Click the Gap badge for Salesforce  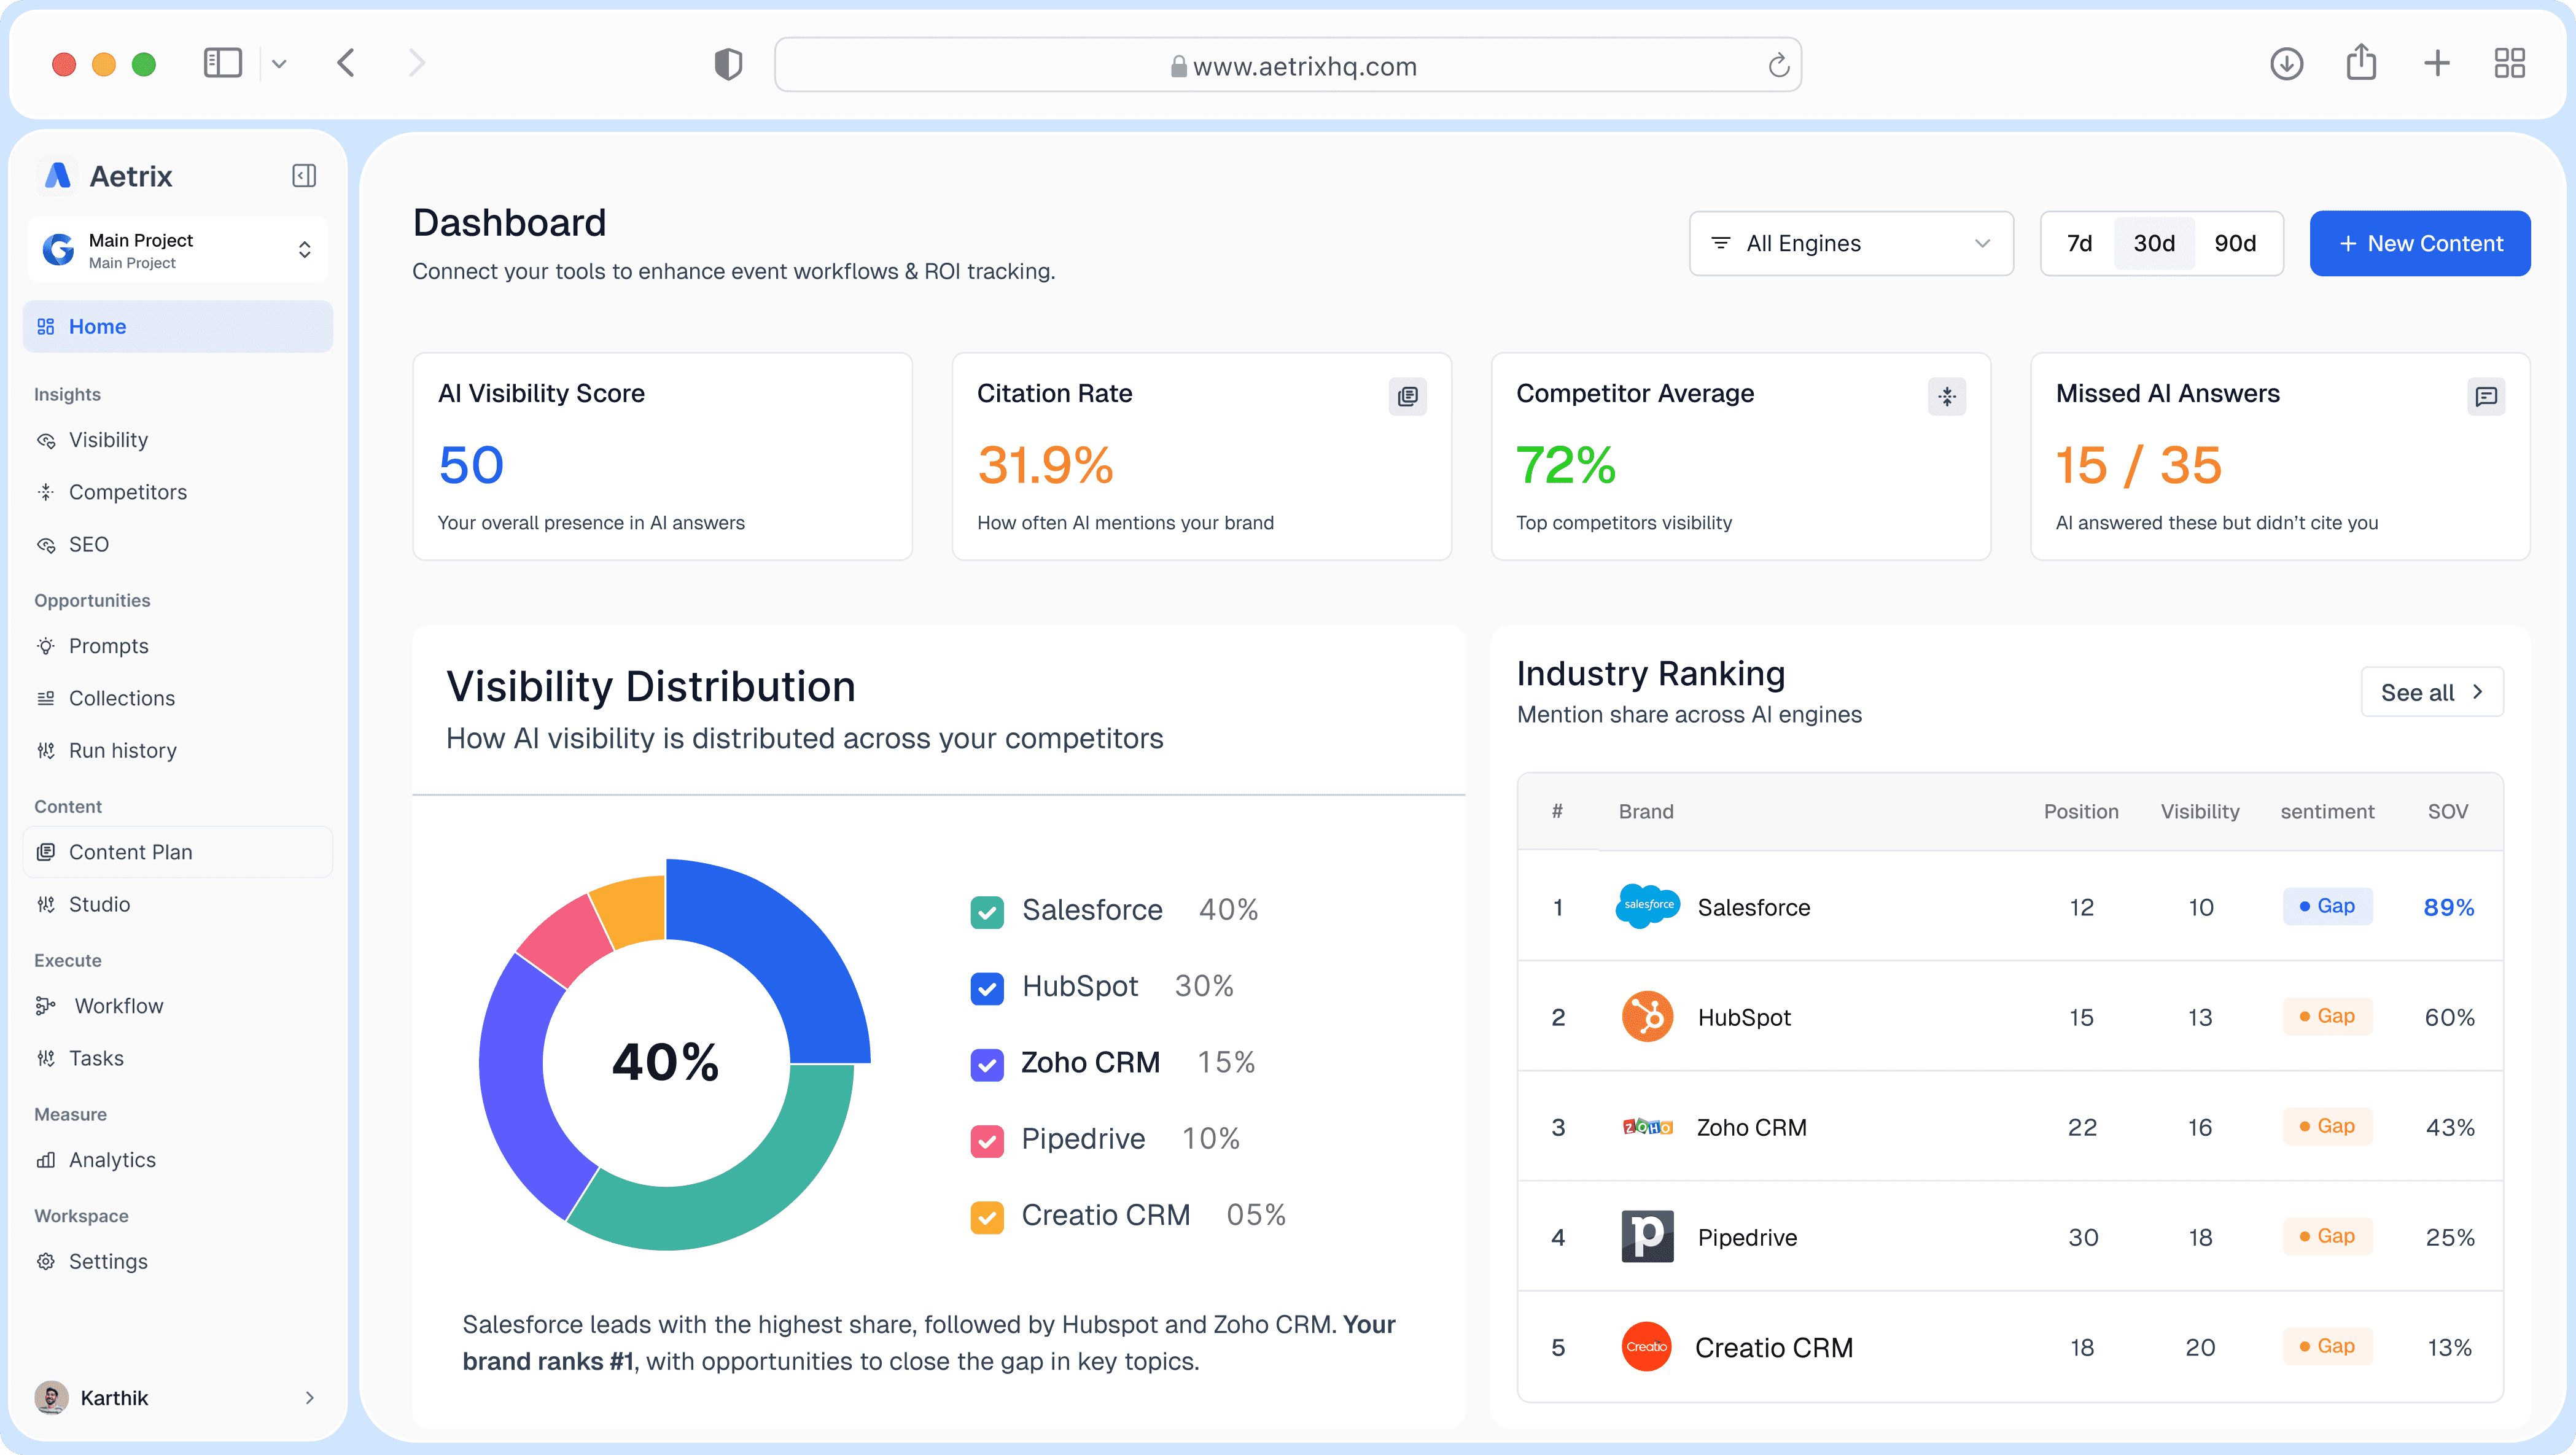[x=2327, y=906]
